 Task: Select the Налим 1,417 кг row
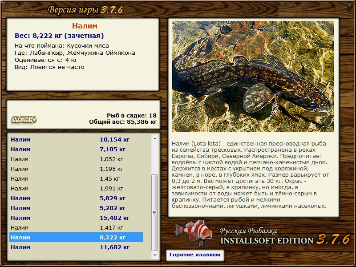[x=76, y=228]
